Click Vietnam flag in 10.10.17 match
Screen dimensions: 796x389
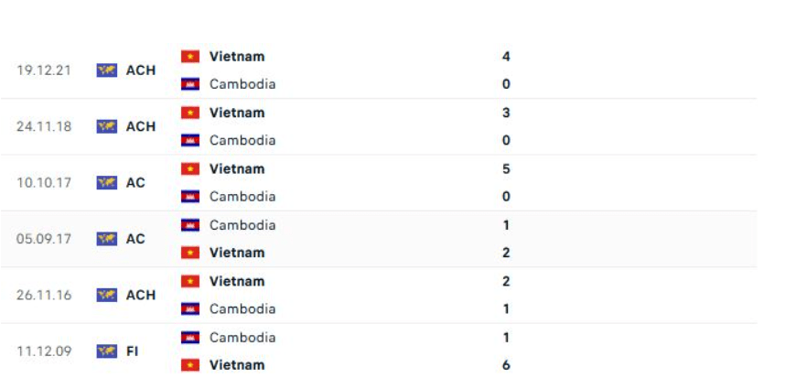click(x=190, y=168)
